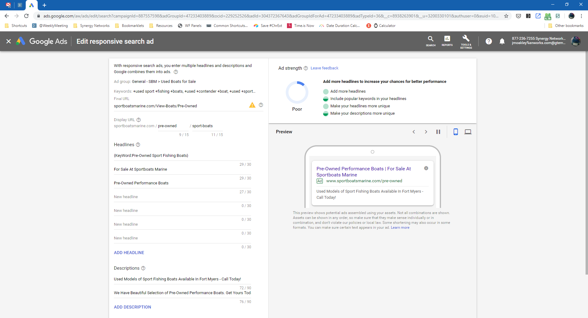Screen dimensions: 588x318
Task: Open the Calculator bookmark
Action: (384, 26)
